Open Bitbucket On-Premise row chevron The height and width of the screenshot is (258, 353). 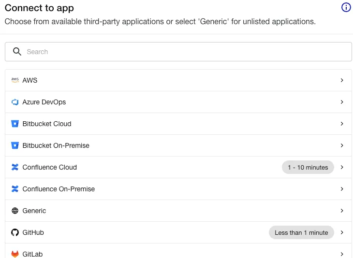pos(342,145)
